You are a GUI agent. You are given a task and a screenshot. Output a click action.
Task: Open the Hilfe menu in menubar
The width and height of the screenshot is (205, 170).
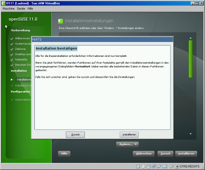point(30,9)
